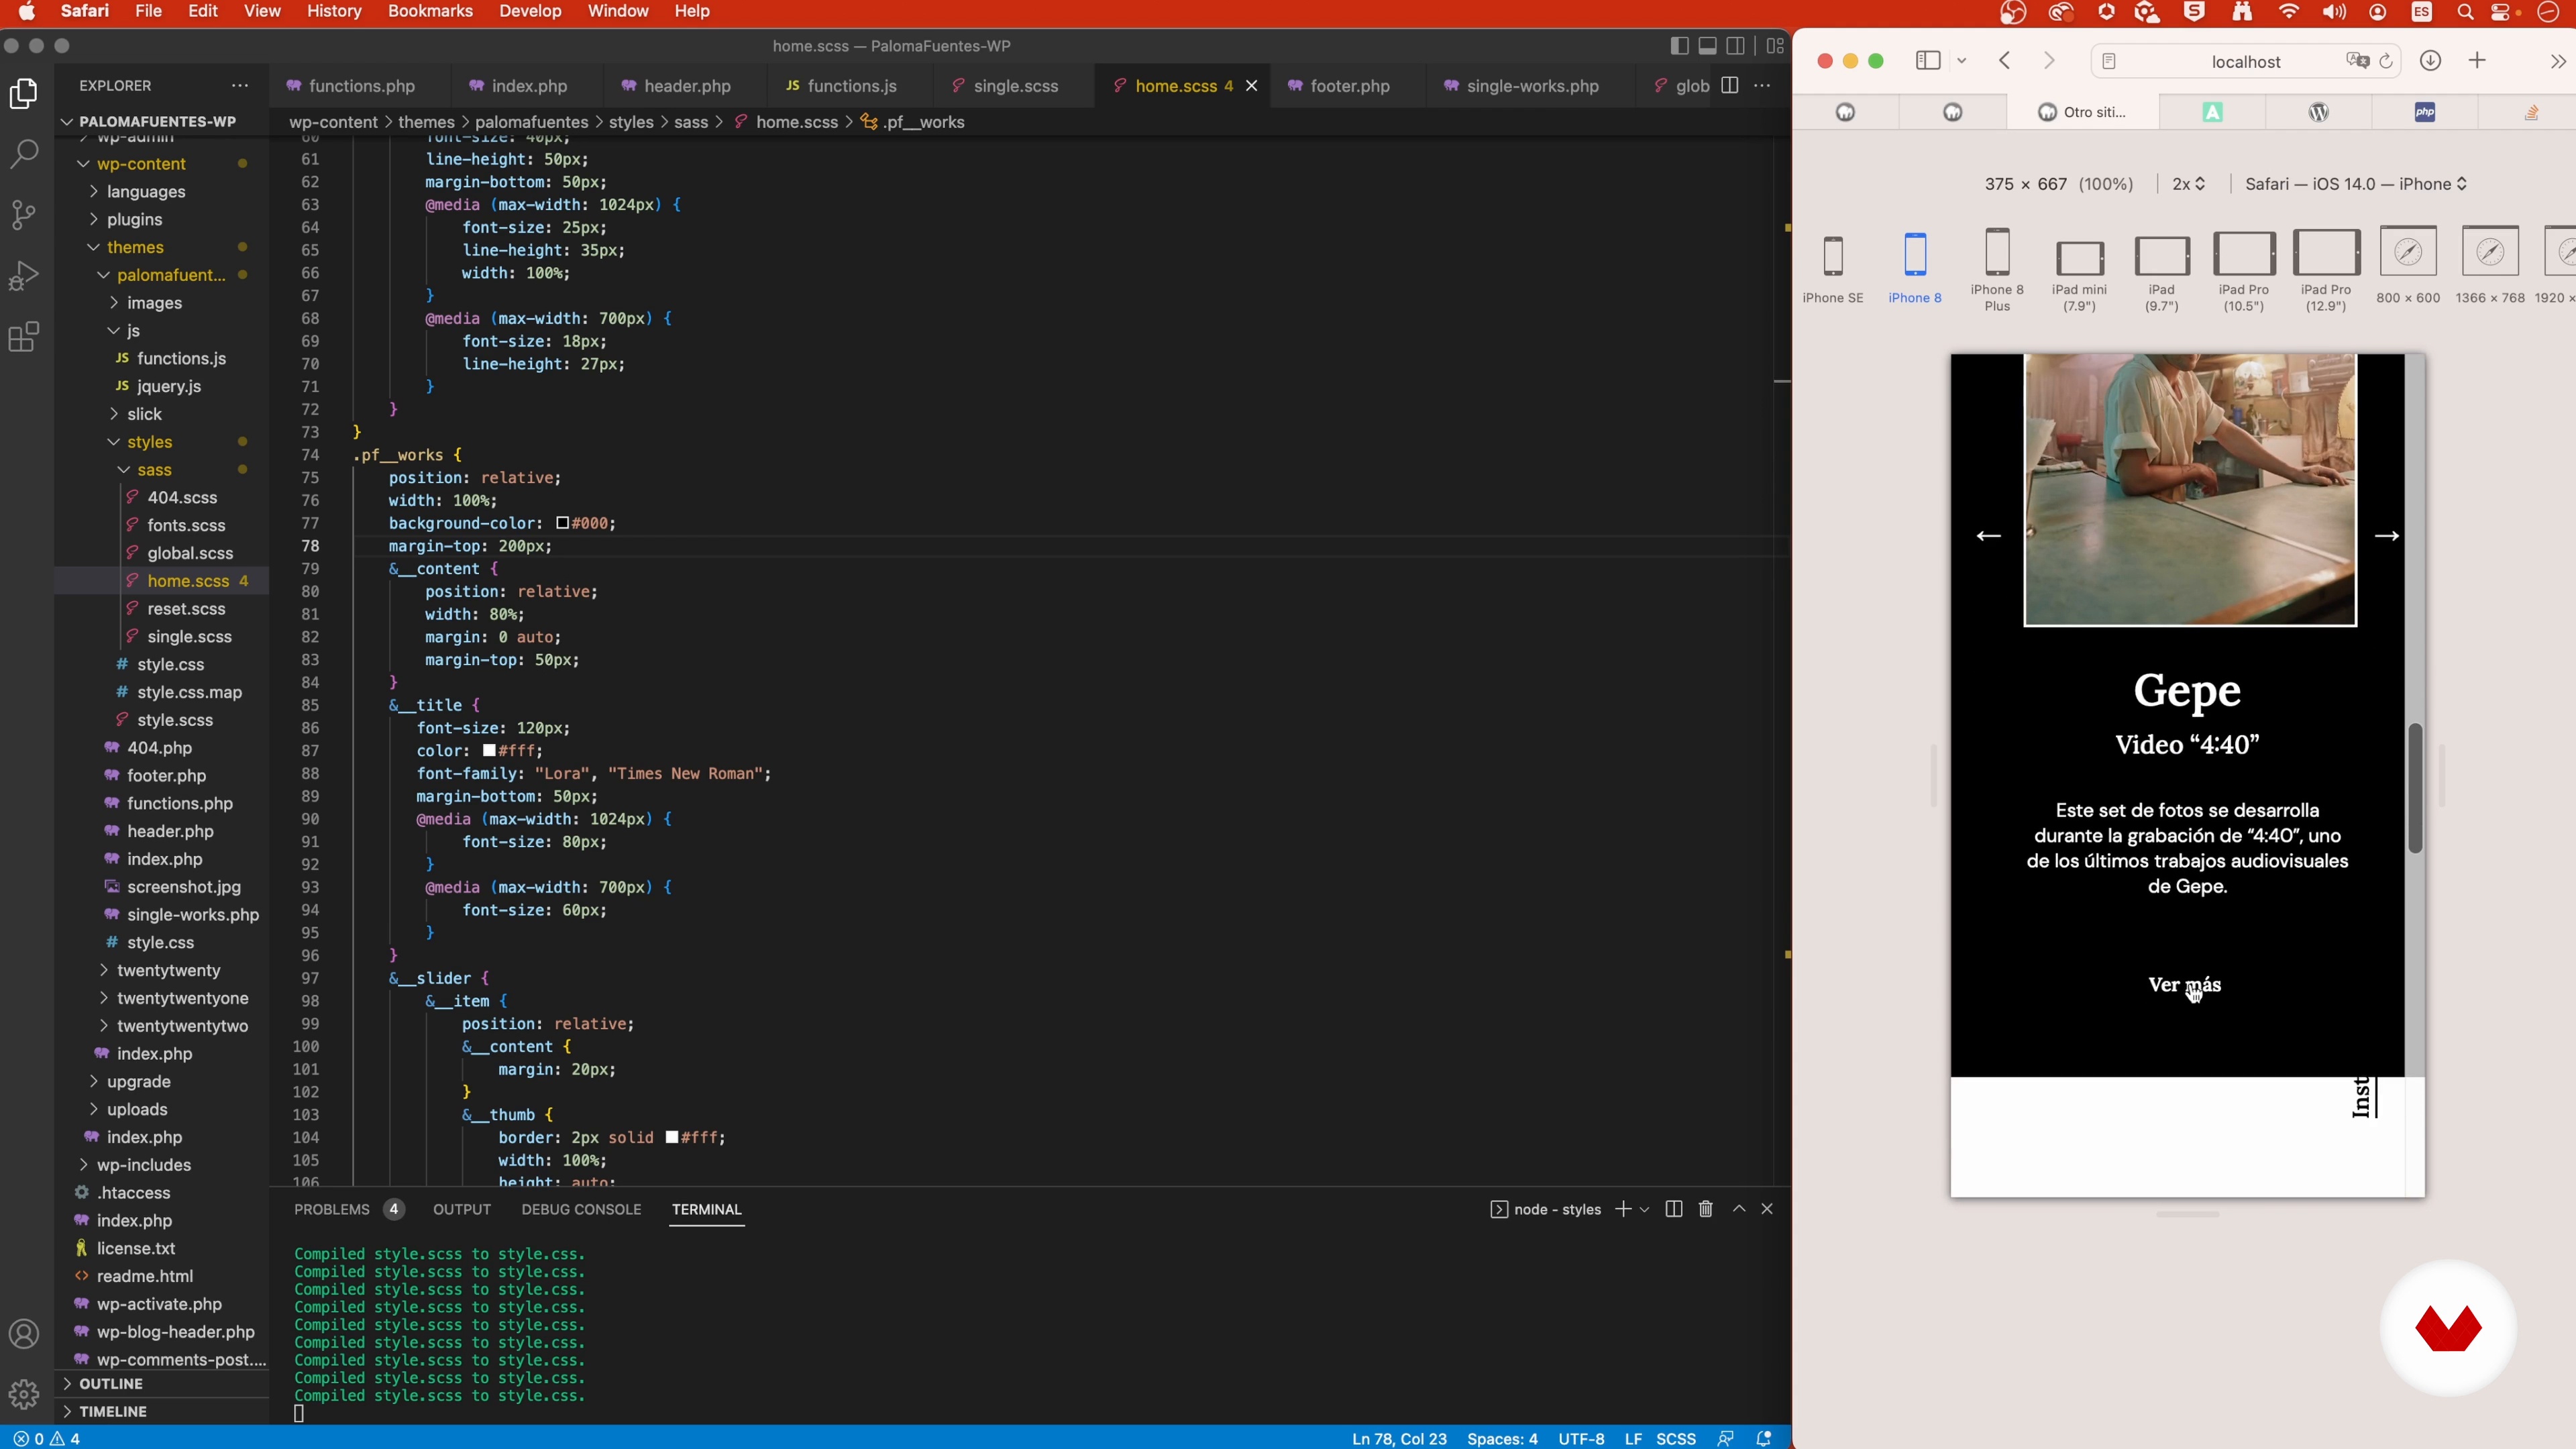Open the 2x pixel ratio dropdown
This screenshot has width=2576, height=1449.
[x=2188, y=184]
